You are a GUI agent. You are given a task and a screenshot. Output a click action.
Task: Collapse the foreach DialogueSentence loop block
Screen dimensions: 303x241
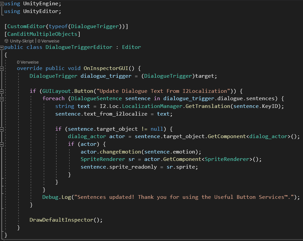(2, 99)
